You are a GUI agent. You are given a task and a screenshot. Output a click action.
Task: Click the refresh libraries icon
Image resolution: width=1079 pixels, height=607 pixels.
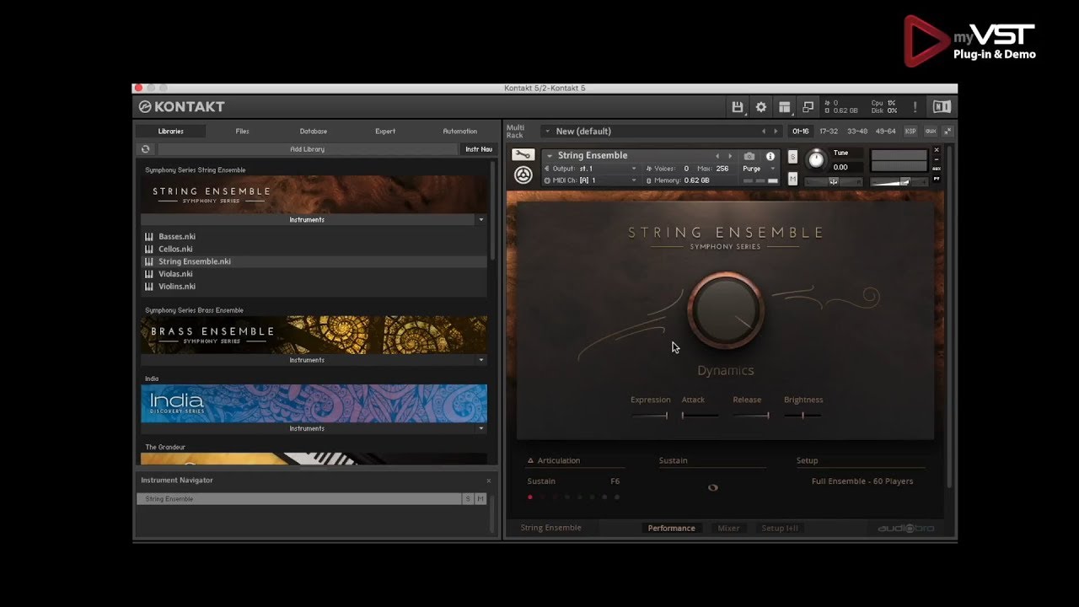pyautogui.click(x=145, y=149)
